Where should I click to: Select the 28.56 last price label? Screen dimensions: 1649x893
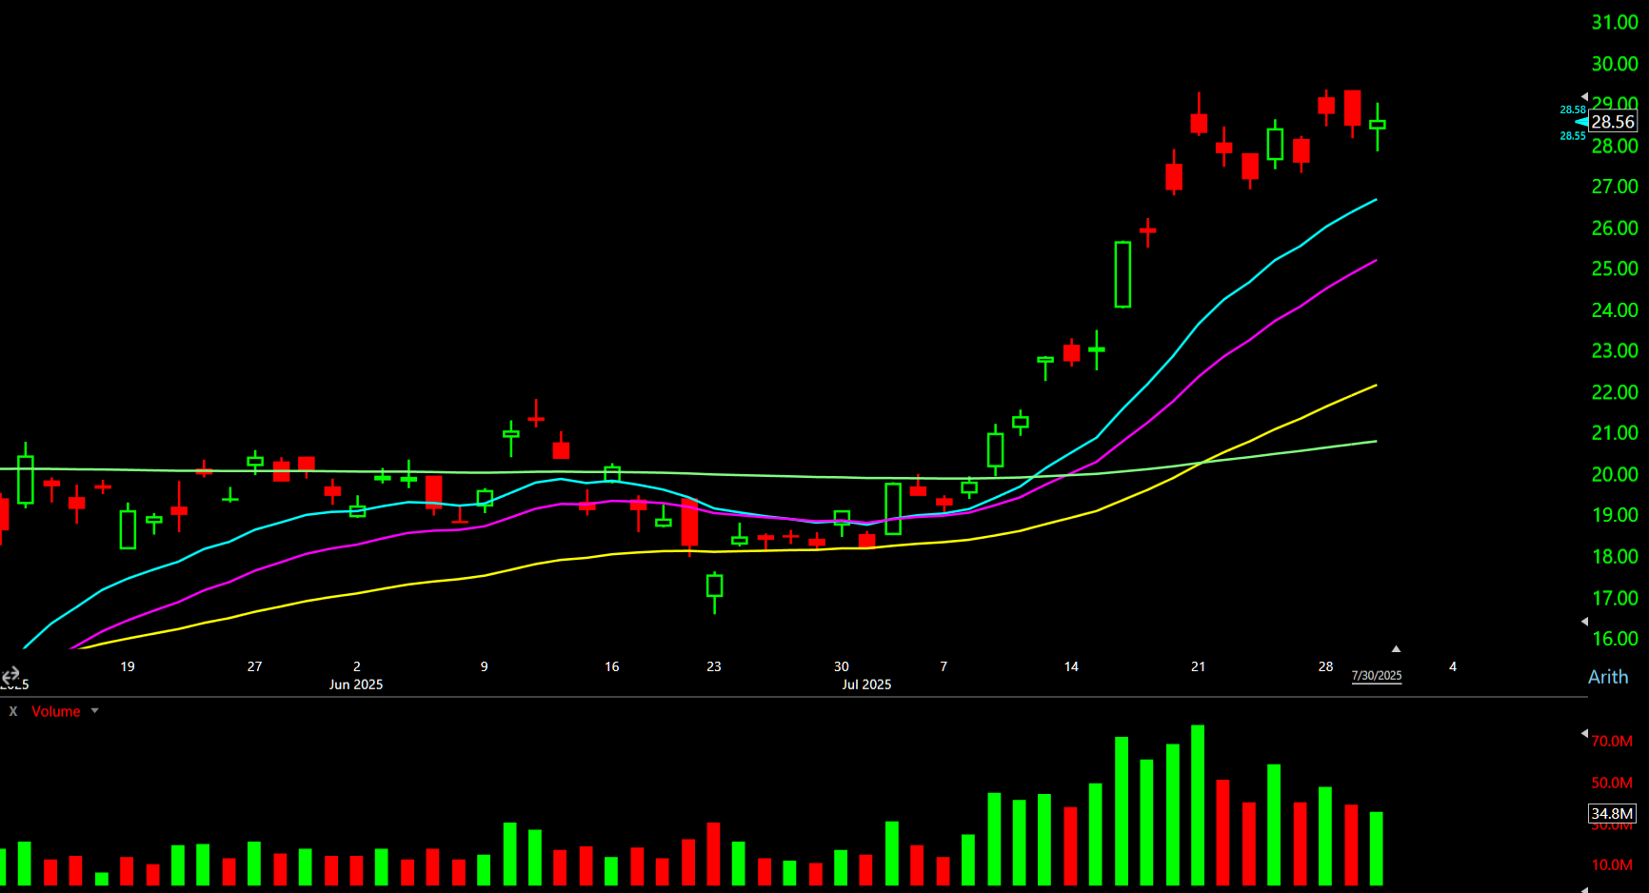(x=1614, y=122)
